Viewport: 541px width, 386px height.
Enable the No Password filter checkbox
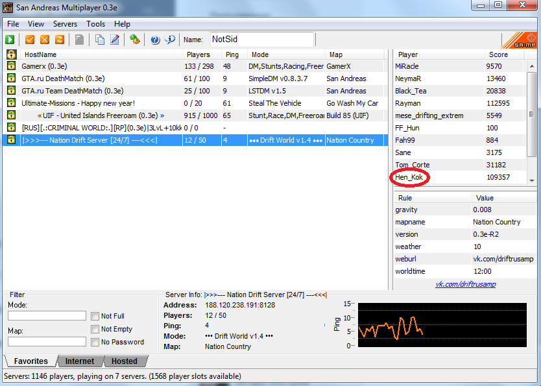coord(95,342)
